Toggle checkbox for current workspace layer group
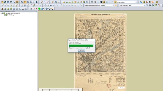This screenshot has width=163, height=91. pyautogui.click(x=3, y=13)
